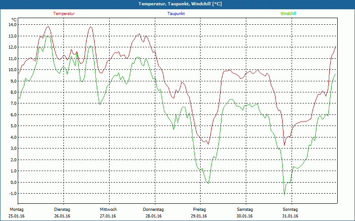The width and height of the screenshot is (355, 221).
Task: Click the 5,0 y-axis value
Action: [x=13, y=126]
